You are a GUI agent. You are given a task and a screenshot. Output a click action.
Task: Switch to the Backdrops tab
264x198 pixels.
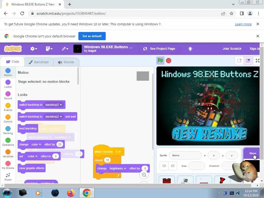[39, 62]
